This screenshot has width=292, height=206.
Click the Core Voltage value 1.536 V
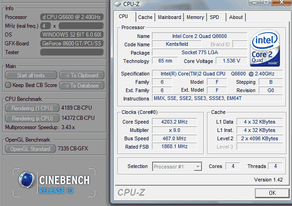[231, 61]
